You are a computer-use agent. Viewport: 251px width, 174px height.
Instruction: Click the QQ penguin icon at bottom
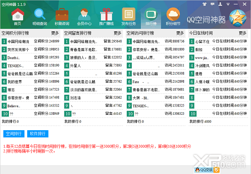[x=197, y=170]
